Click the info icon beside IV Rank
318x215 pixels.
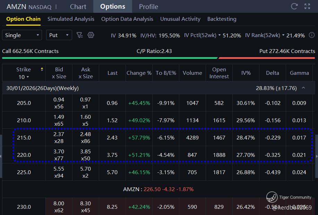click(x=311, y=35)
